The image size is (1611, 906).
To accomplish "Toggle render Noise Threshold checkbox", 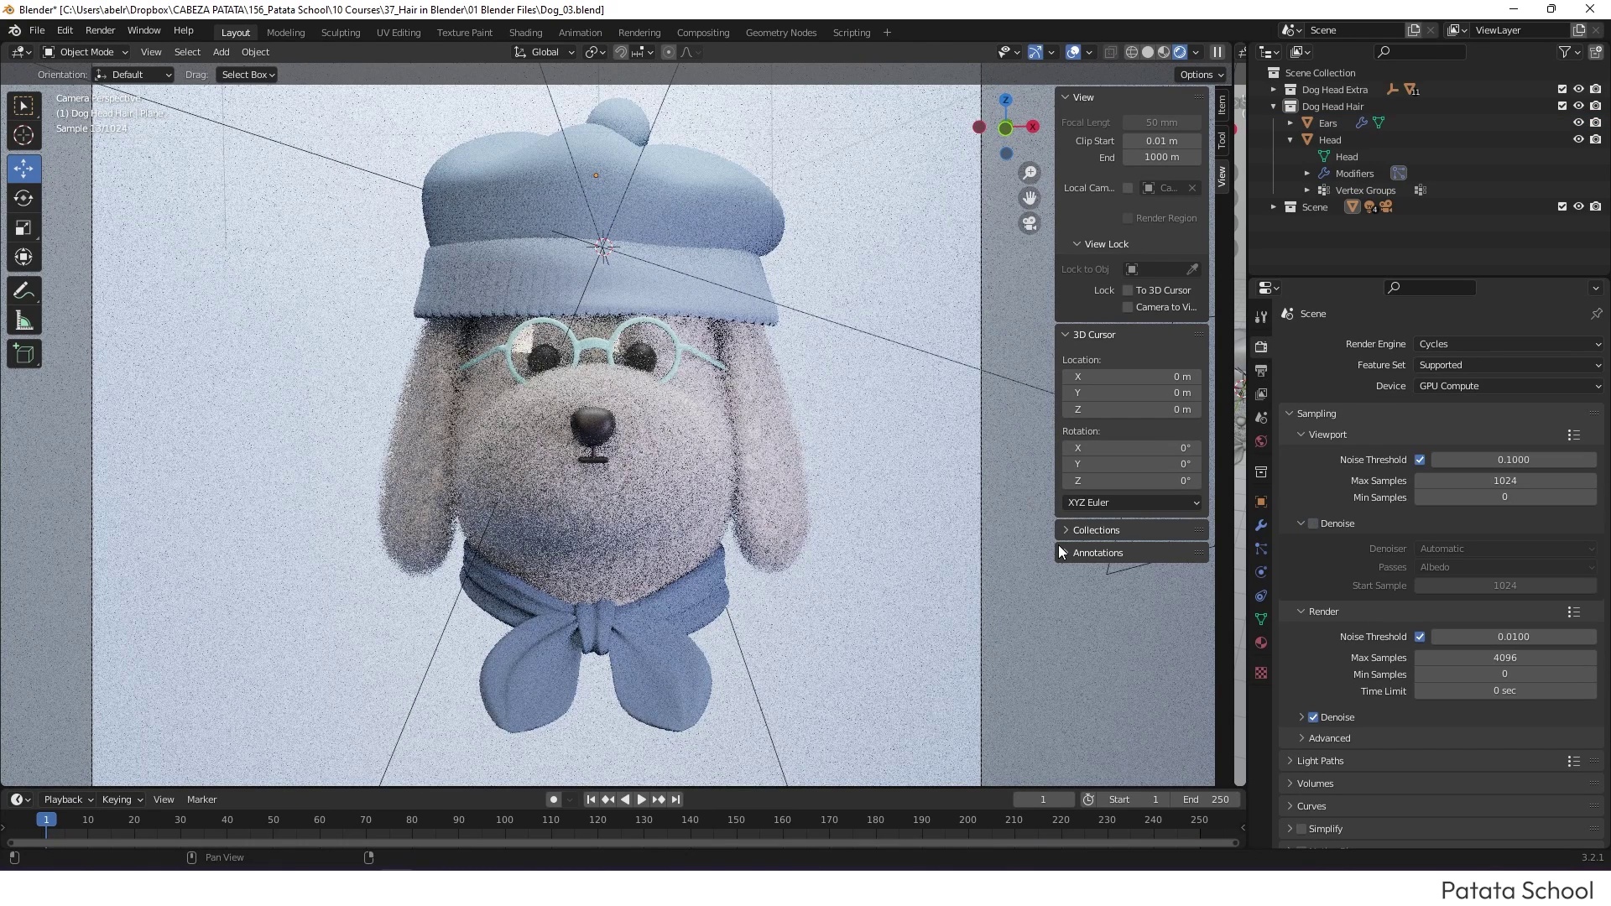I will pyautogui.click(x=1420, y=637).
